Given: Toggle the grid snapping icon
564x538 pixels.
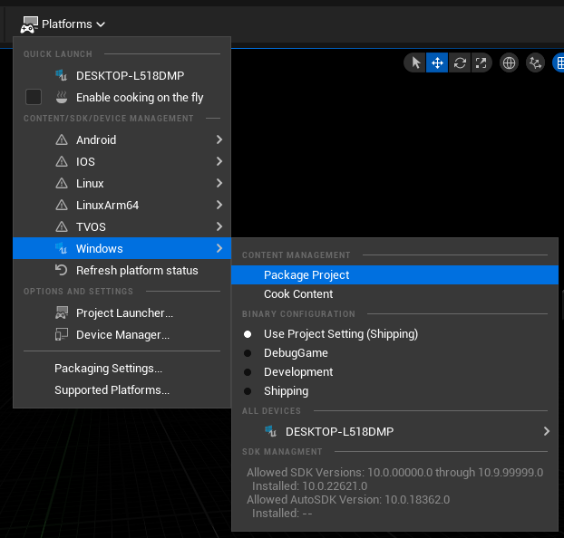Looking at the screenshot, I should tap(559, 62).
